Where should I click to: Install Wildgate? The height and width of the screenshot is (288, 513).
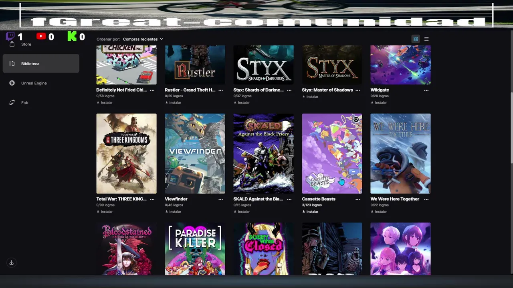pos(379,103)
